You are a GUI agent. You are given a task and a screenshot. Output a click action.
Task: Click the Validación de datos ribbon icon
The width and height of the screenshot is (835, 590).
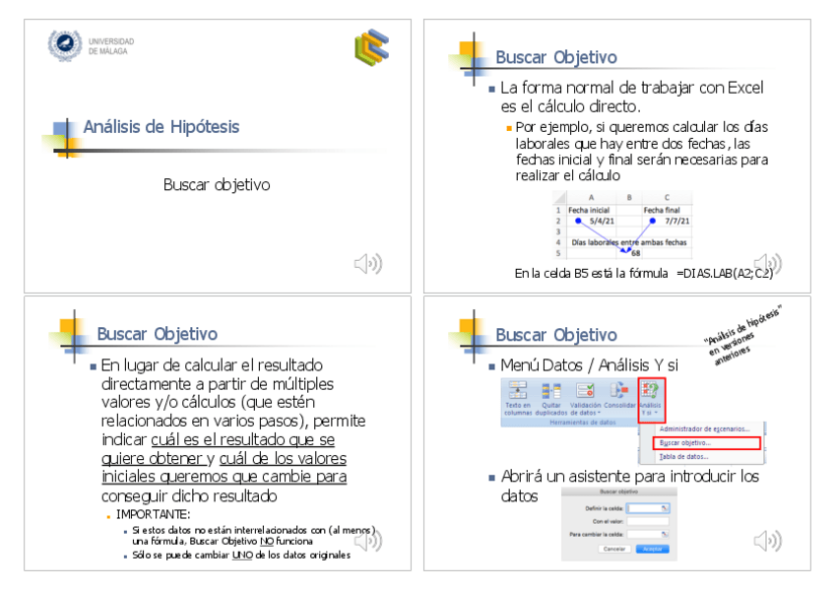click(585, 391)
